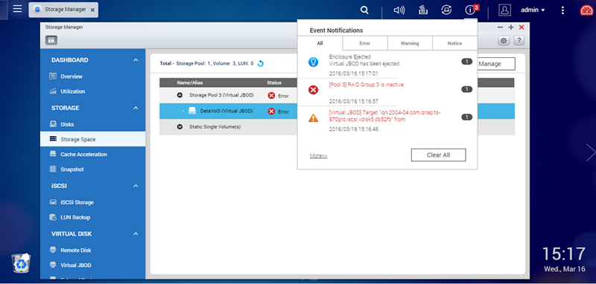
Task: Switch to the Notice notifications tab
Action: coord(454,43)
